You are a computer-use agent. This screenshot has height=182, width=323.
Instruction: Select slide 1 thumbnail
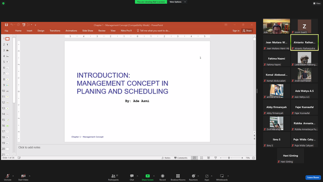[x=8, y=39]
